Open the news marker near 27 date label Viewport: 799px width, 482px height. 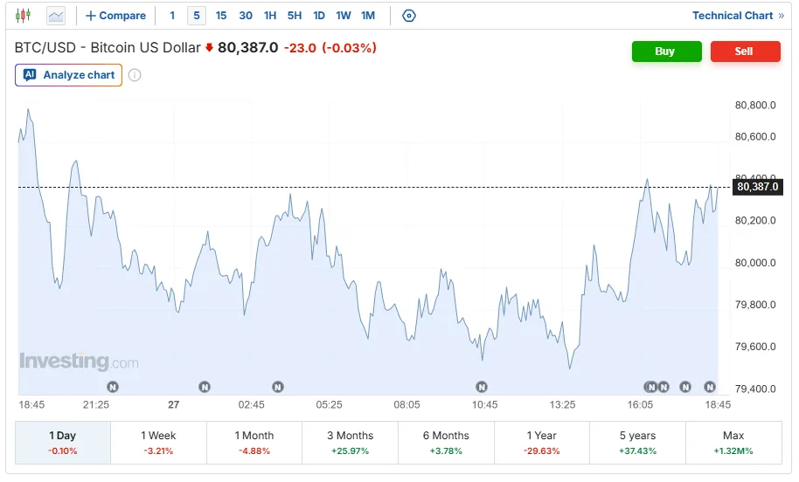[205, 388]
